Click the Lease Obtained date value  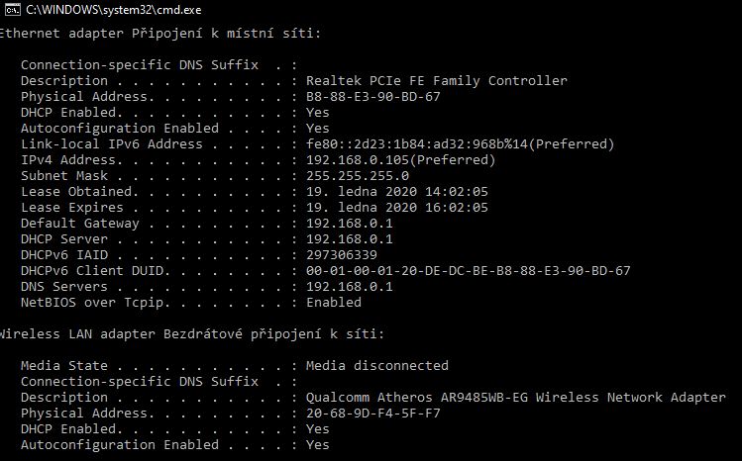(x=397, y=192)
